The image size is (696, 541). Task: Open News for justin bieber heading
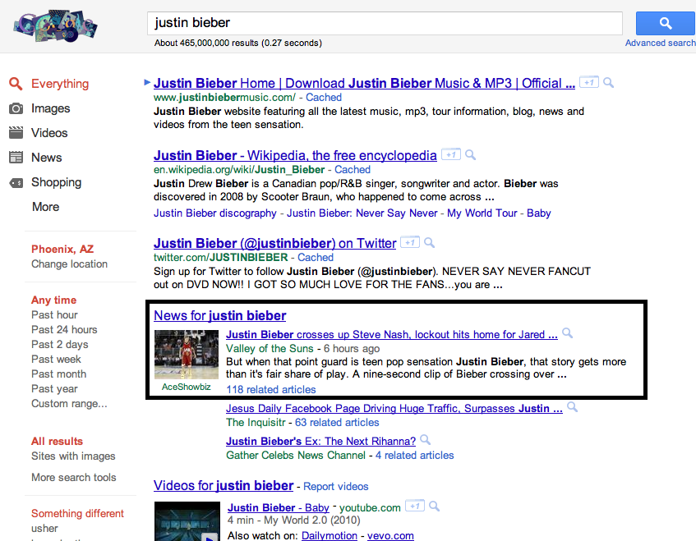click(x=219, y=316)
